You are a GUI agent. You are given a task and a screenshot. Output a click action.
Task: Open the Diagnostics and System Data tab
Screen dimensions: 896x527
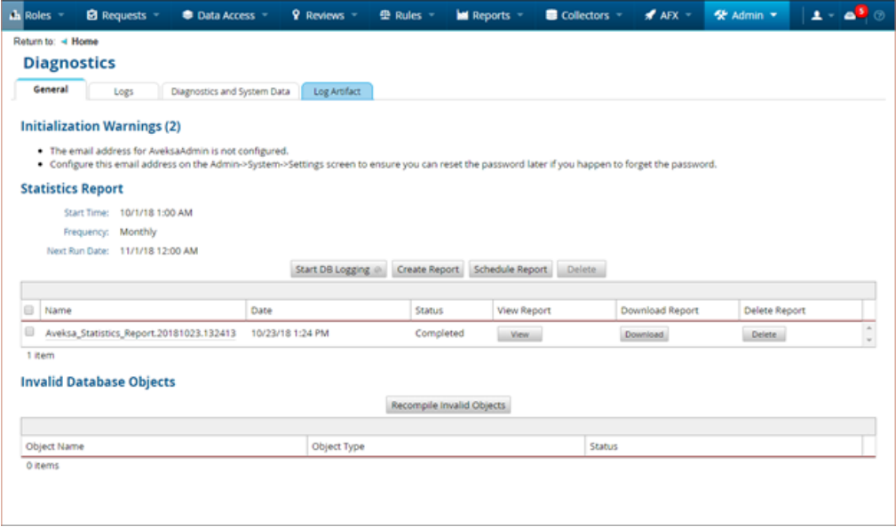point(230,91)
